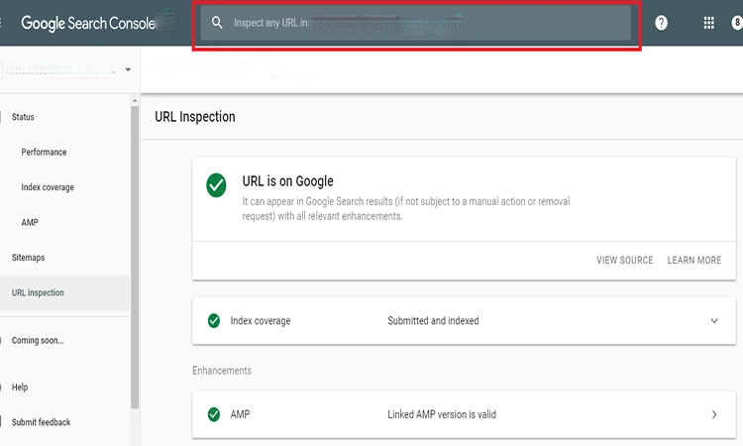Image resolution: width=743 pixels, height=446 pixels.
Task: Select URL inspection in sidebar
Action: click(x=38, y=293)
